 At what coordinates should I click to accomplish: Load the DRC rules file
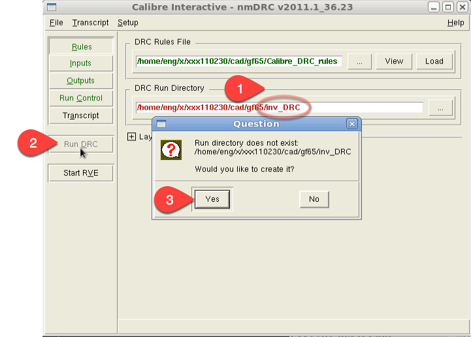point(434,61)
